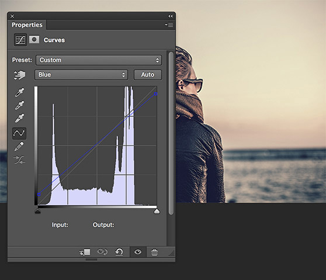This screenshot has height=280, width=326.
Task: Reset to adjustment defaults
Action: [x=119, y=252]
